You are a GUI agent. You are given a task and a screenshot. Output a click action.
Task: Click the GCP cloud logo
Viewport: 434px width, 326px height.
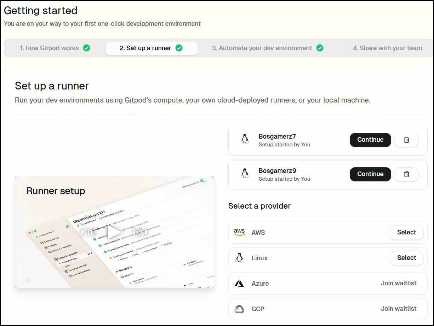tap(239, 309)
